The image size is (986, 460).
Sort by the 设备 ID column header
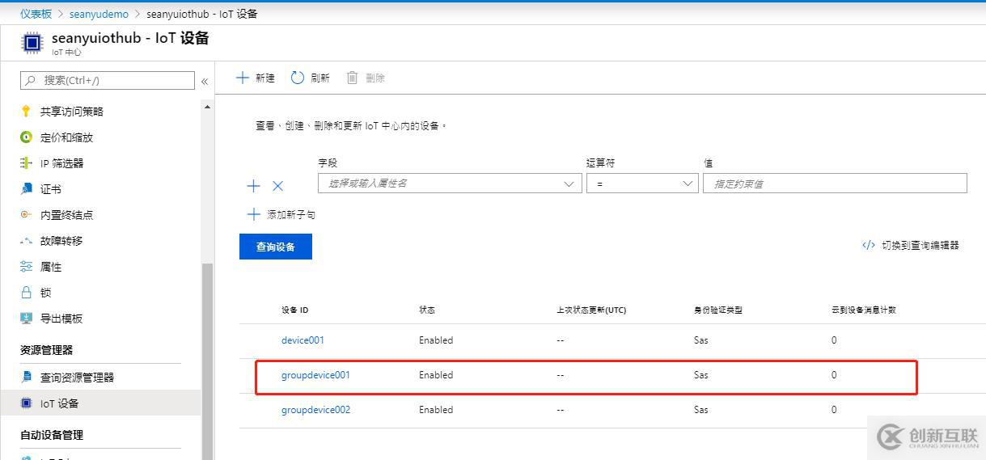294,310
